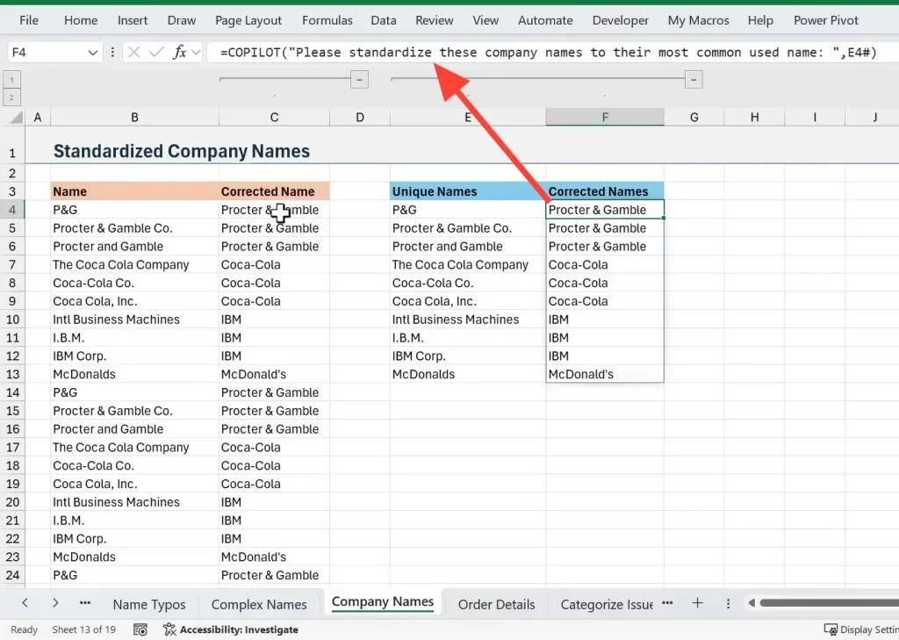Click the Cancel X icon in formula bar
899x640 pixels.
tap(134, 53)
